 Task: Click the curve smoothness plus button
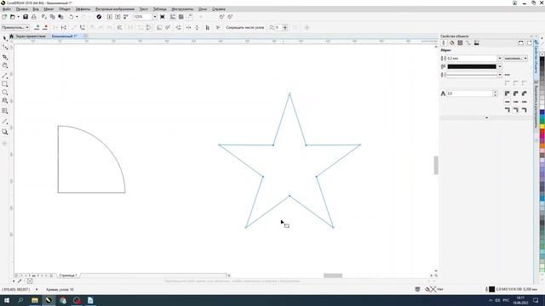pos(285,27)
